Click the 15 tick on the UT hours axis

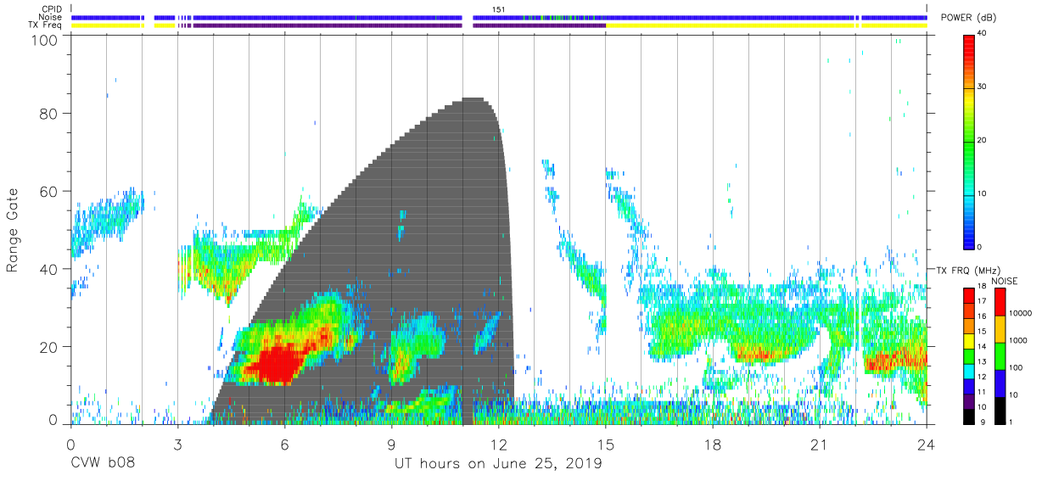tap(606, 445)
